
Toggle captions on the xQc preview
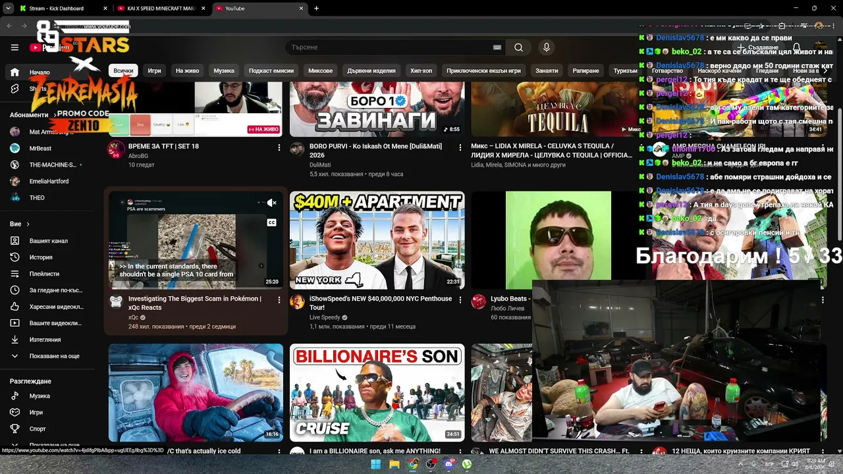271,223
